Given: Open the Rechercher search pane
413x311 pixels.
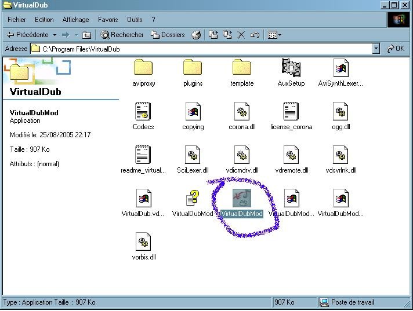Looking at the screenshot, I should pos(122,35).
